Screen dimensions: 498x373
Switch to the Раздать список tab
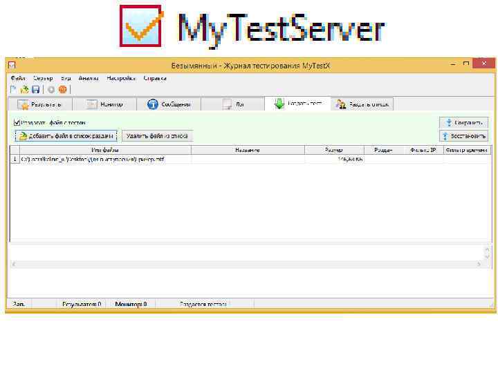pos(362,104)
